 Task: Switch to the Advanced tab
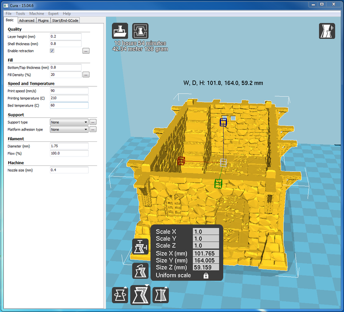click(x=27, y=20)
